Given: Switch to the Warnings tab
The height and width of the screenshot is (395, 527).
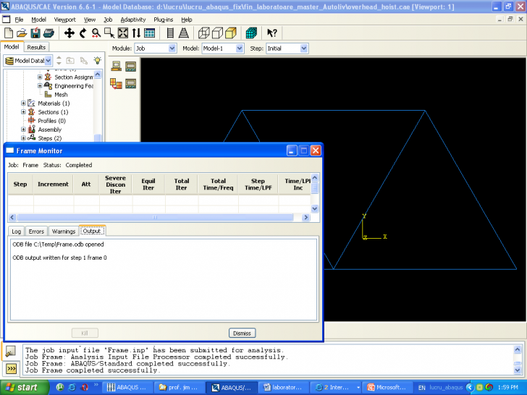Looking at the screenshot, I should [64, 231].
